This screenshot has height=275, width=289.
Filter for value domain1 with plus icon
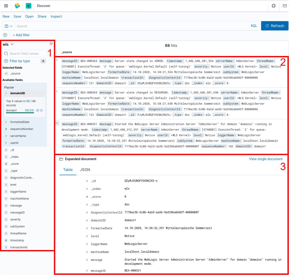click(x=38, y=111)
